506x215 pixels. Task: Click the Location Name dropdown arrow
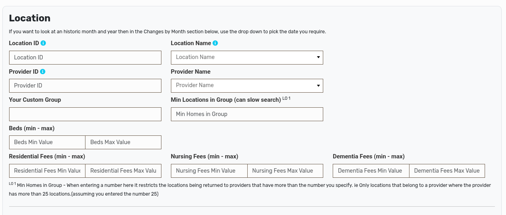click(318, 57)
